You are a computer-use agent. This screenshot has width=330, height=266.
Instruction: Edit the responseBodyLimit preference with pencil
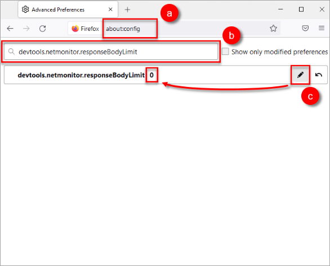point(300,75)
